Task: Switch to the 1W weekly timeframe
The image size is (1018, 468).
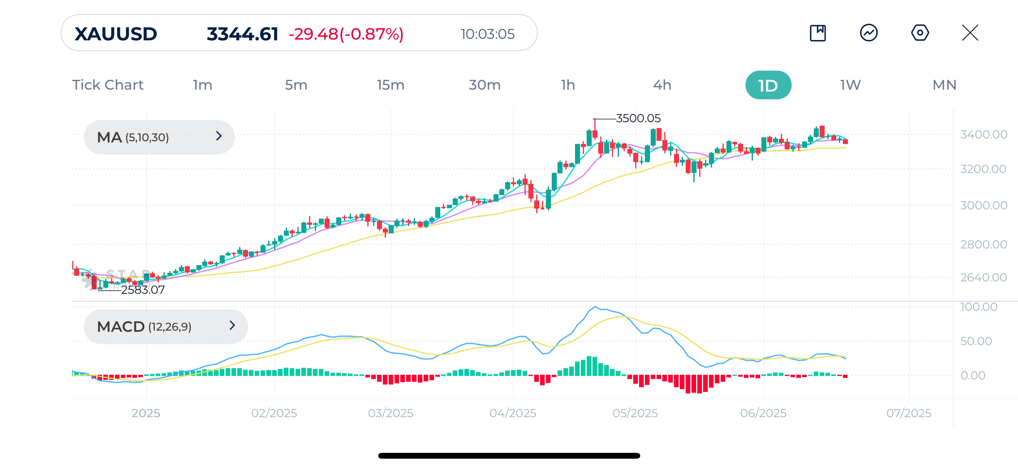Action: click(x=849, y=85)
